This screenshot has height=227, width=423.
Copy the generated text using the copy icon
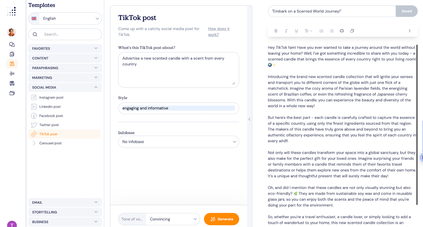[352, 31]
